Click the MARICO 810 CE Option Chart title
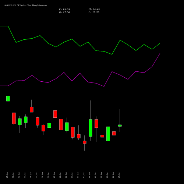 coord(25,6)
